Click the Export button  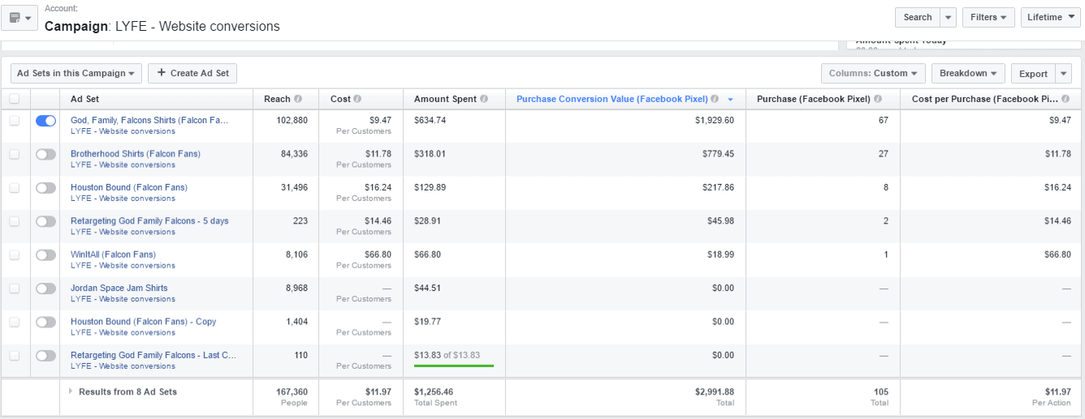coord(1033,73)
